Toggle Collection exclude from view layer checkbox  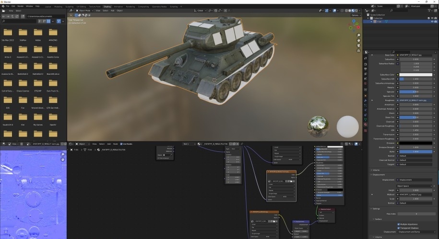428,18
